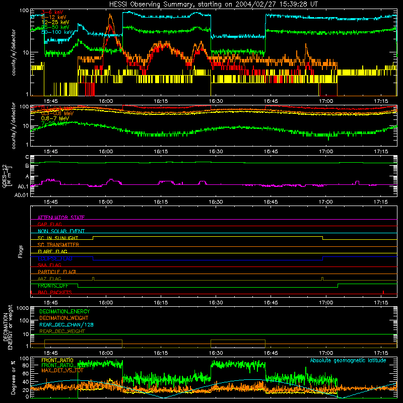403x403 pixels.
Task: Click the Absolute geomagnetic latitude label
Action: click(x=348, y=360)
